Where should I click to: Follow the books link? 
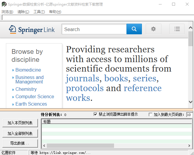116,78
